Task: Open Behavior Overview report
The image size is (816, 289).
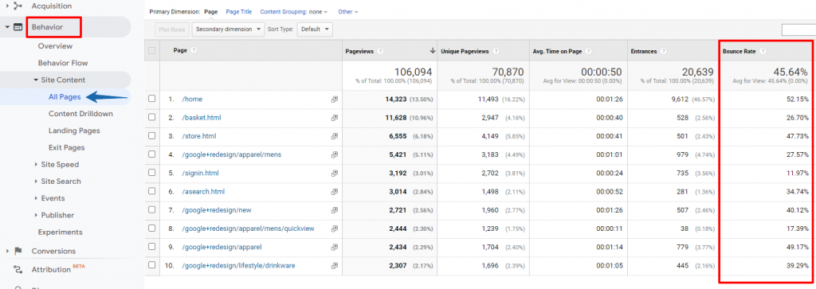Action: (55, 46)
